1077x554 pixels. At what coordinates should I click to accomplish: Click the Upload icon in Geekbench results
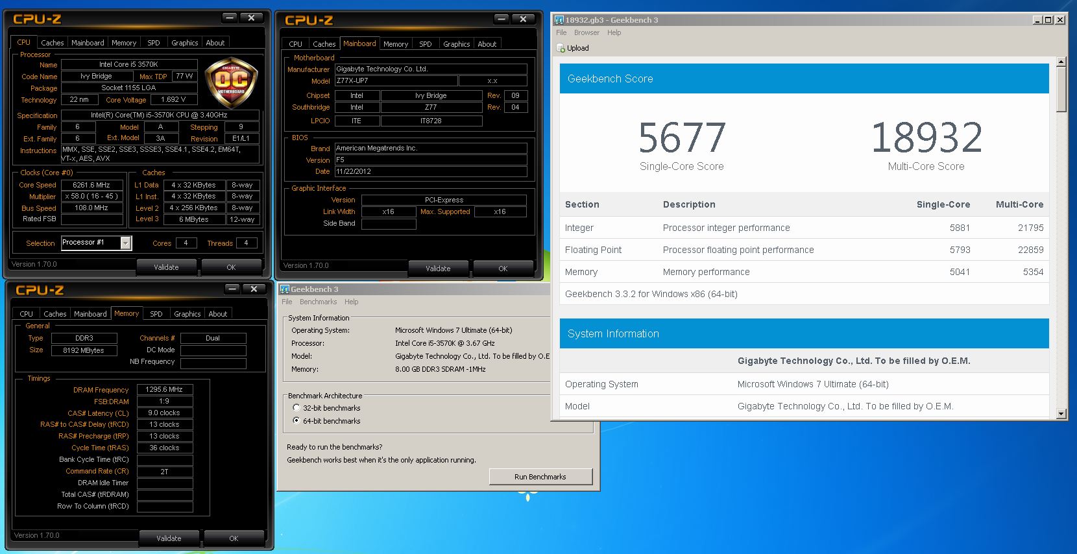coord(561,48)
